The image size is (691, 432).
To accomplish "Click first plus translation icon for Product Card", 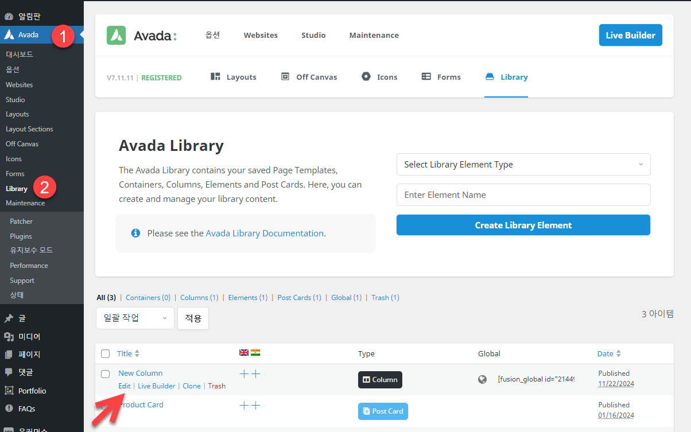I will point(244,406).
